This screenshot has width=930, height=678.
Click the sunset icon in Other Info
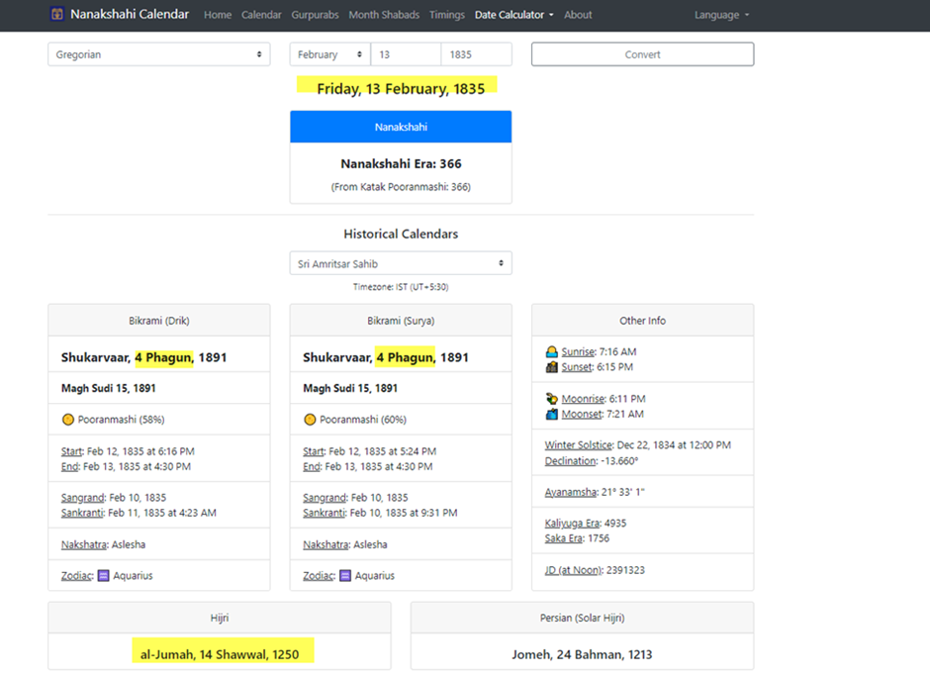552,367
